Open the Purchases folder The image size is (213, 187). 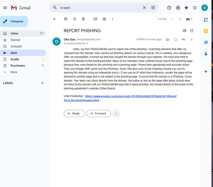click(23, 66)
